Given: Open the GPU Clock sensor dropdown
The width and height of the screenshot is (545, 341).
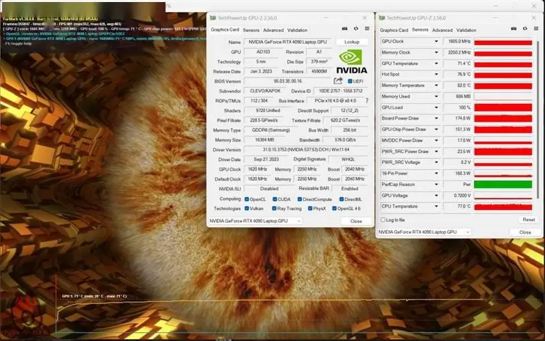Looking at the screenshot, I should pyautogui.click(x=437, y=41).
